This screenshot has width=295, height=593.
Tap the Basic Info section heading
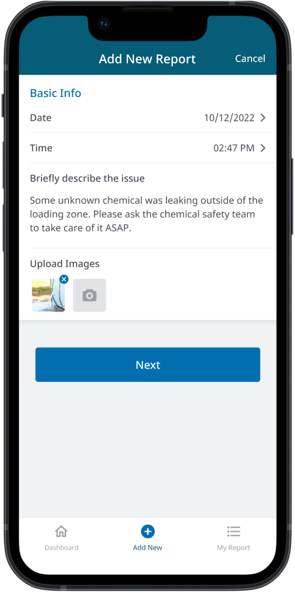click(55, 93)
